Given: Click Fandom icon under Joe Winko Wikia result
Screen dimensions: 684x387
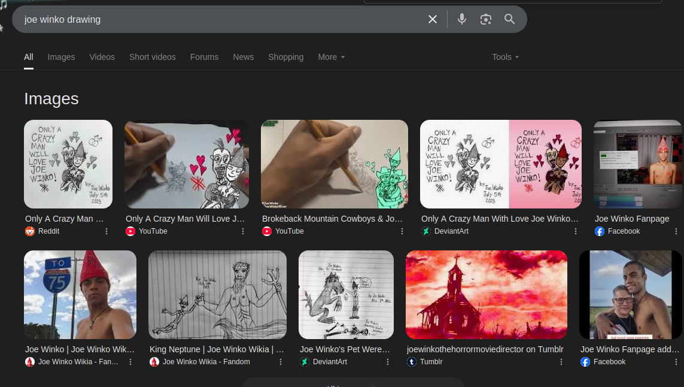Looking at the screenshot, I should [30, 362].
